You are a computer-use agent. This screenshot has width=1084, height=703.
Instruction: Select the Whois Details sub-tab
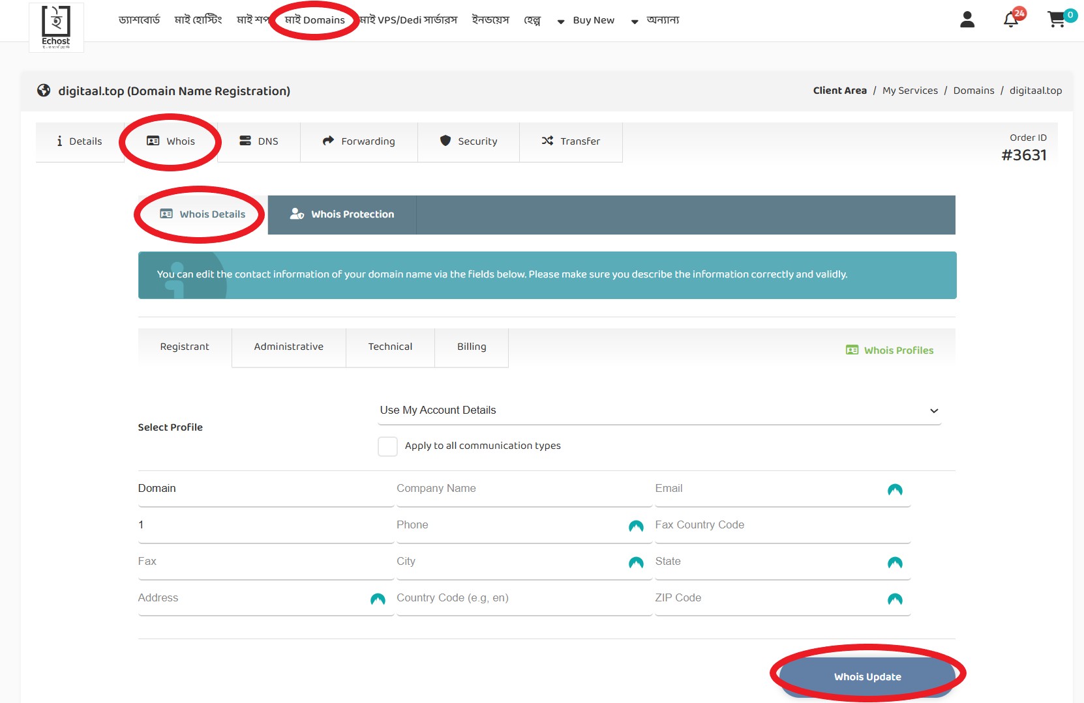tap(203, 214)
